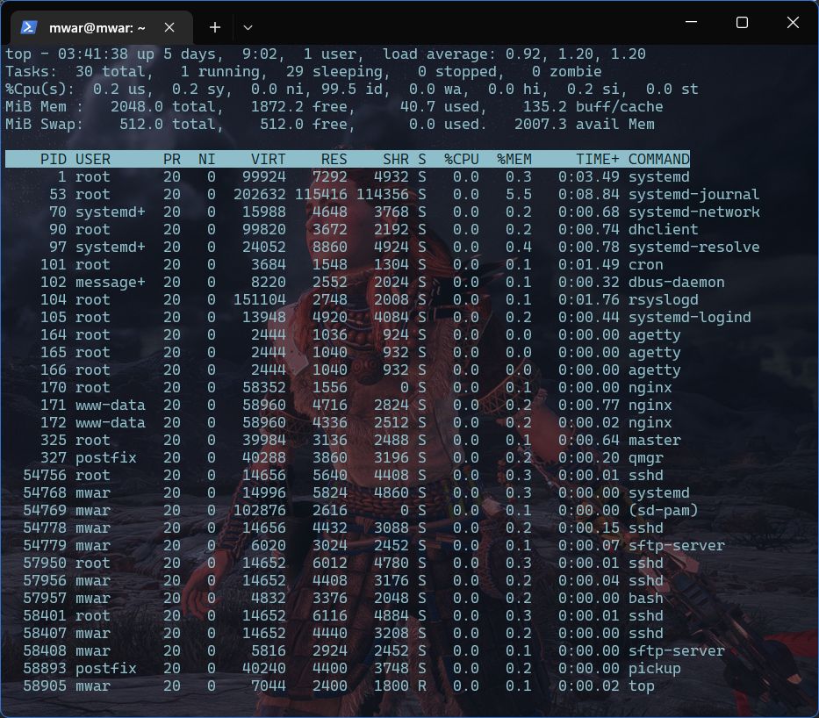Image resolution: width=819 pixels, height=718 pixels.
Task: Click sftp-server command in PID 54779 row
Action: tap(677, 546)
